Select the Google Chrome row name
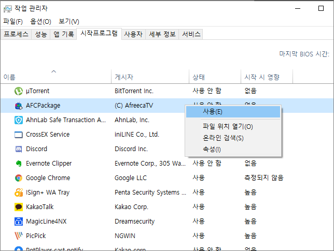The height and width of the screenshot is (251, 334). click(48, 178)
